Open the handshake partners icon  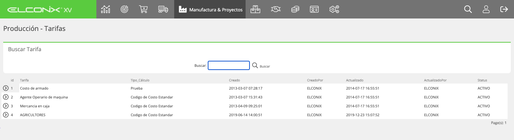(276, 9)
